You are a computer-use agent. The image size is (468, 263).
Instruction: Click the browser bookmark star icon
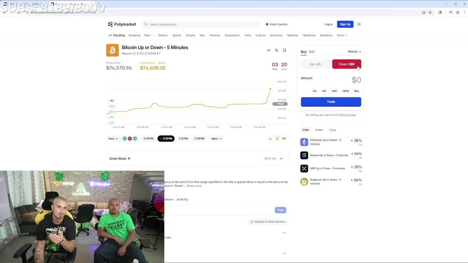[430, 12]
